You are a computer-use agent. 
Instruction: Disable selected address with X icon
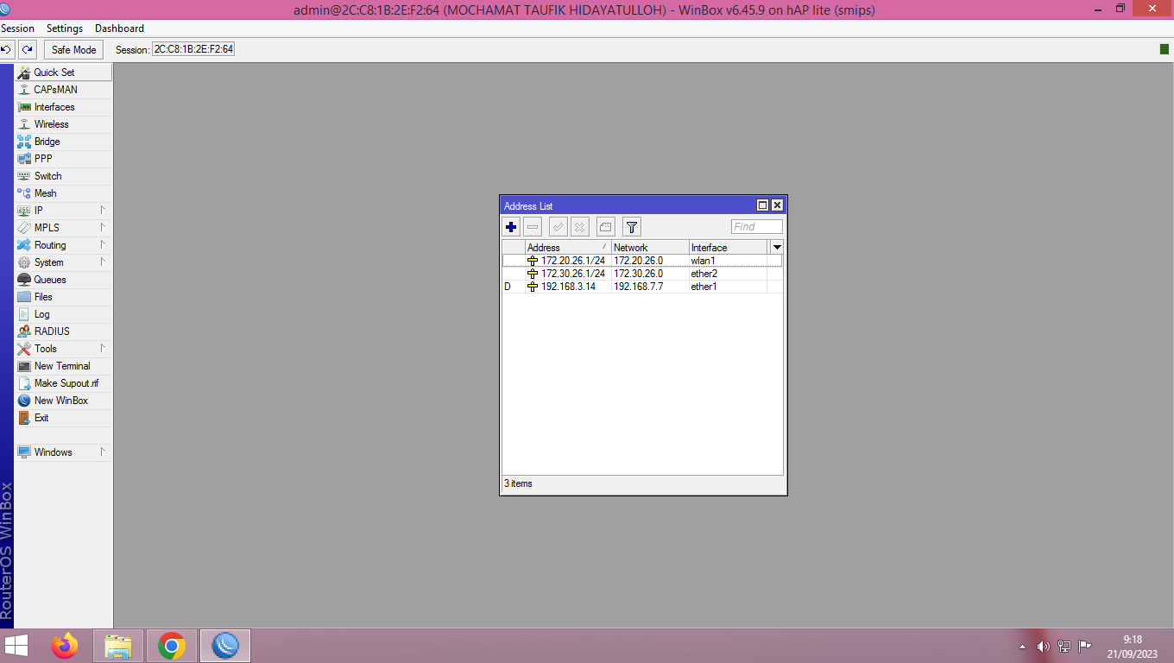pyautogui.click(x=580, y=227)
